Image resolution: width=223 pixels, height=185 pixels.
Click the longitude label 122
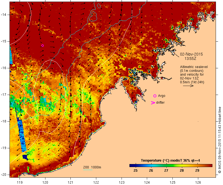pyautogui.click(x=96, y=182)
